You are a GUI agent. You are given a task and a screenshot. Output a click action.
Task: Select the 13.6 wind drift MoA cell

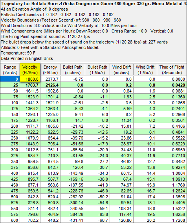click(x=145, y=167)
